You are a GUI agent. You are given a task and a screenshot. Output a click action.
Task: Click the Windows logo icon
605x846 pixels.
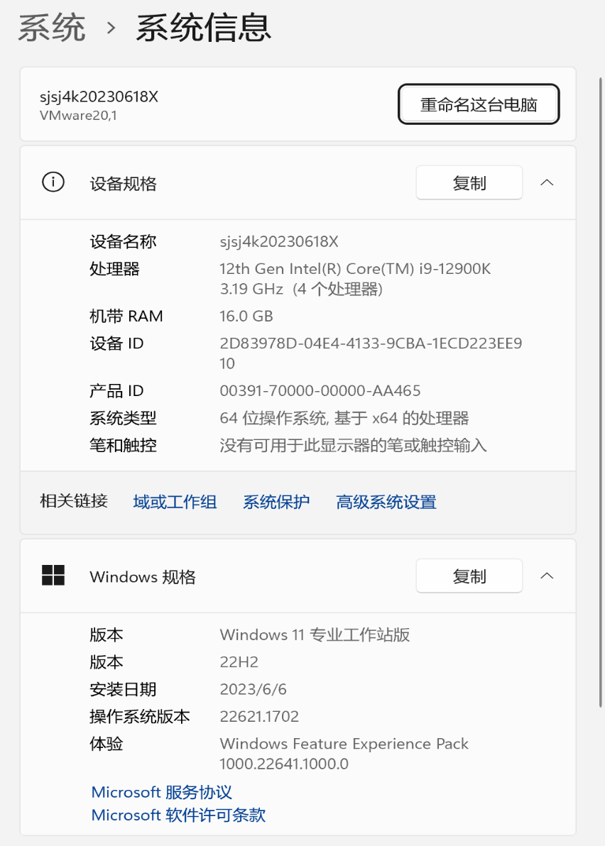click(x=53, y=576)
